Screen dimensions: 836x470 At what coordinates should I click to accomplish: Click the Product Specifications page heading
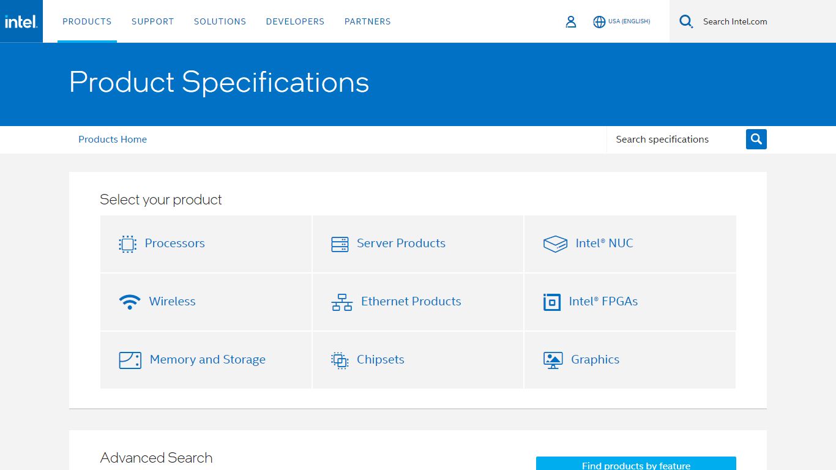(219, 82)
